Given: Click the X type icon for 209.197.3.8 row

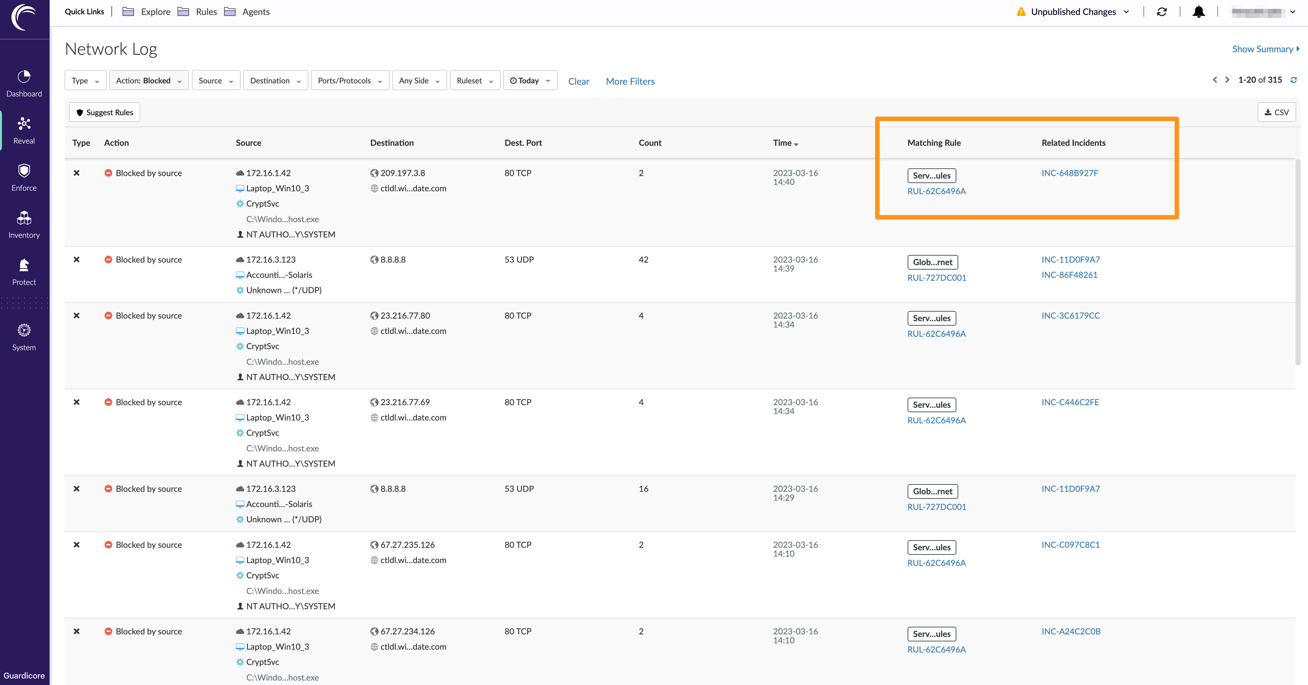Looking at the screenshot, I should [77, 173].
